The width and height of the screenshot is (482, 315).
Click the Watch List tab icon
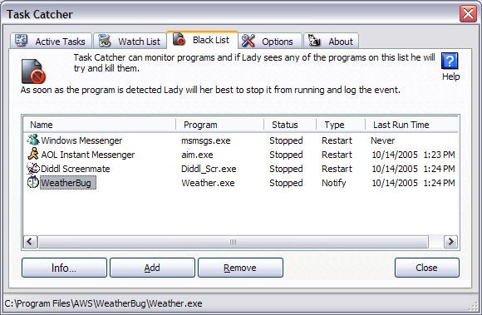pos(105,41)
